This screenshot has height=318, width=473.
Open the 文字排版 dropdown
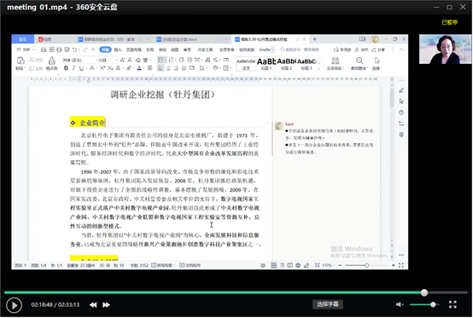(336, 64)
